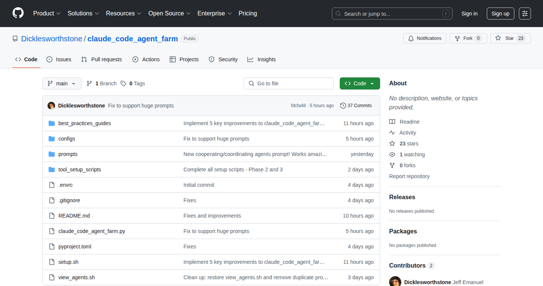The height and width of the screenshot is (286, 543).
Task: View the 1 Branch link
Action: click(102, 83)
